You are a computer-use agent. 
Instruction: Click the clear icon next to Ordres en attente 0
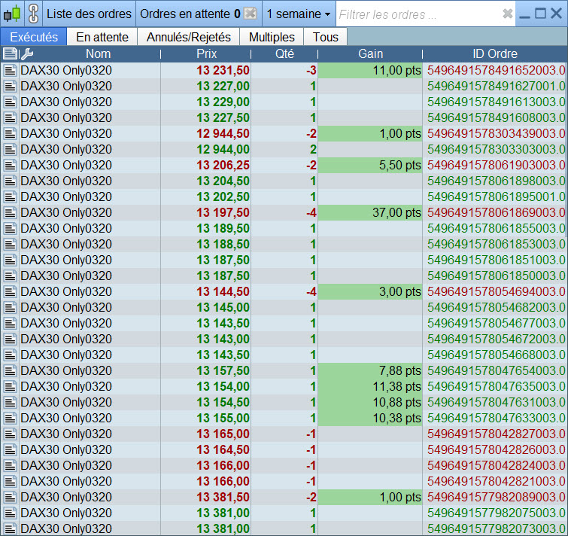click(x=251, y=14)
